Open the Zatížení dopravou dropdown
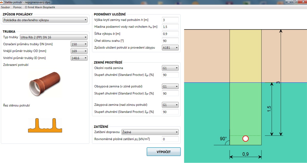This screenshot has height=163, width=307. (x=150, y=132)
